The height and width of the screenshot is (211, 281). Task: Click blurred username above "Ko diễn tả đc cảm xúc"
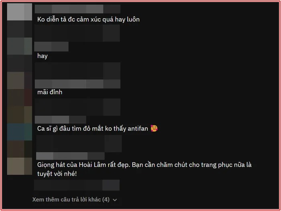pos(77,9)
